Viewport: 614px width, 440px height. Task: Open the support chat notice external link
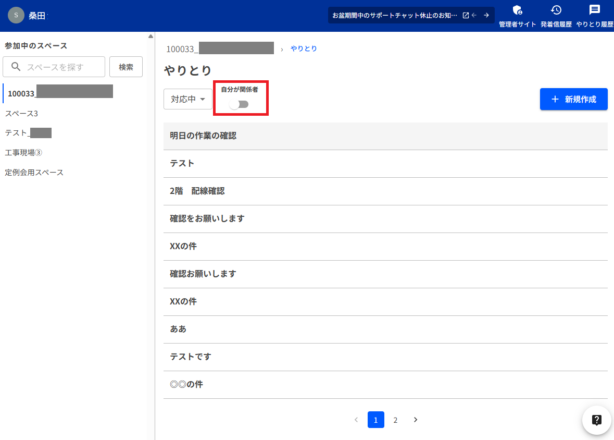coord(465,15)
